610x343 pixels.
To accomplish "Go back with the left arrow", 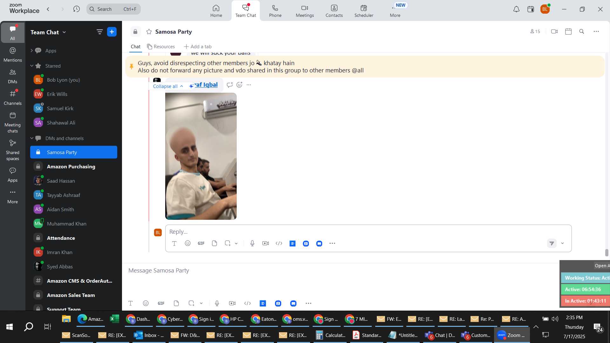I will (48, 9).
